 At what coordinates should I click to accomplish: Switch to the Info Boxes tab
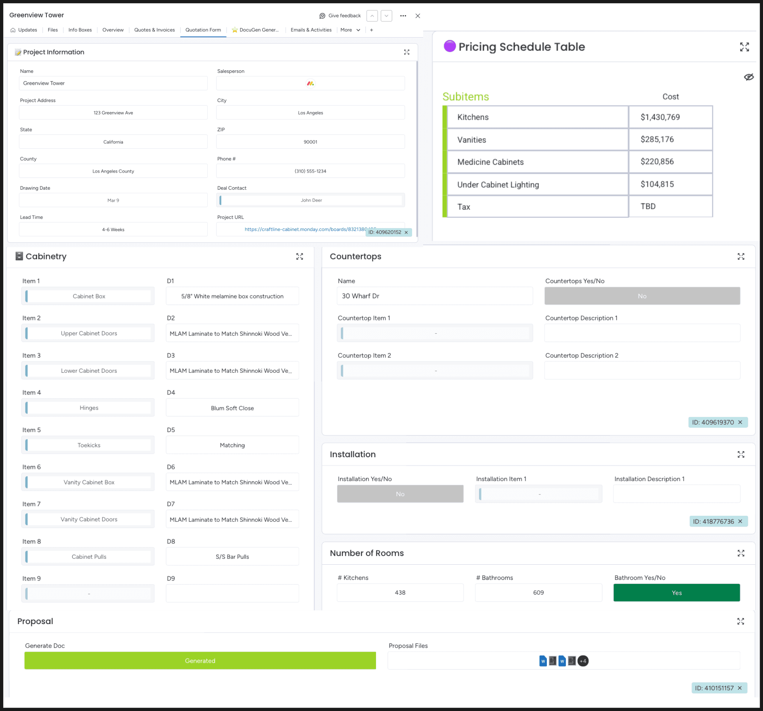[80, 30]
